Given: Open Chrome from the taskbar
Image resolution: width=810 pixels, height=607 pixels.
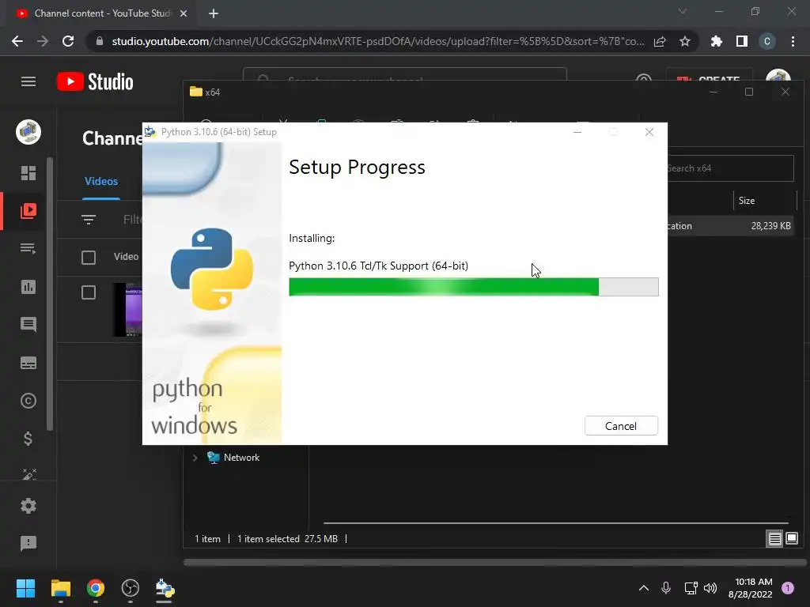Looking at the screenshot, I should click(96, 588).
